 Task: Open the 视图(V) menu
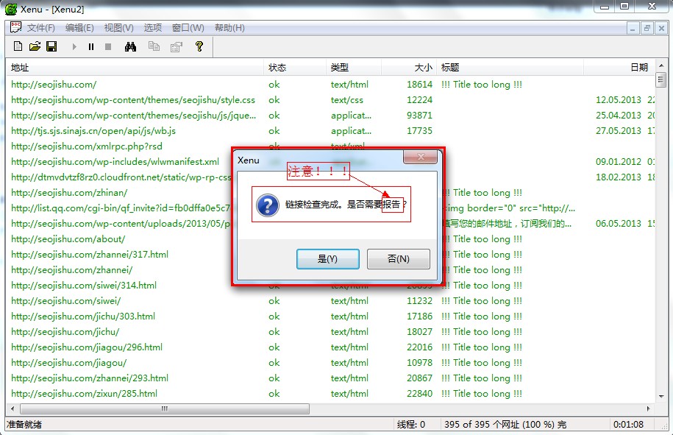tap(118, 28)
